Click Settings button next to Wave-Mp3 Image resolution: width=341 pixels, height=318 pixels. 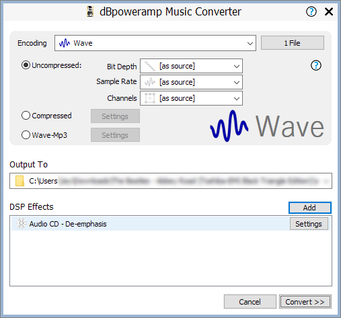[115, 135]
